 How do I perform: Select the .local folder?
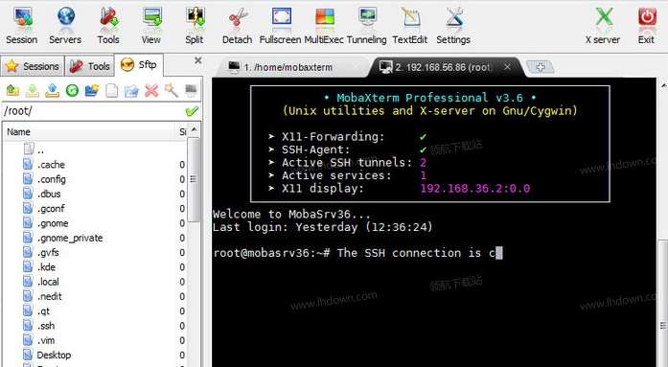pyautogui.click(x=41, y=282)
